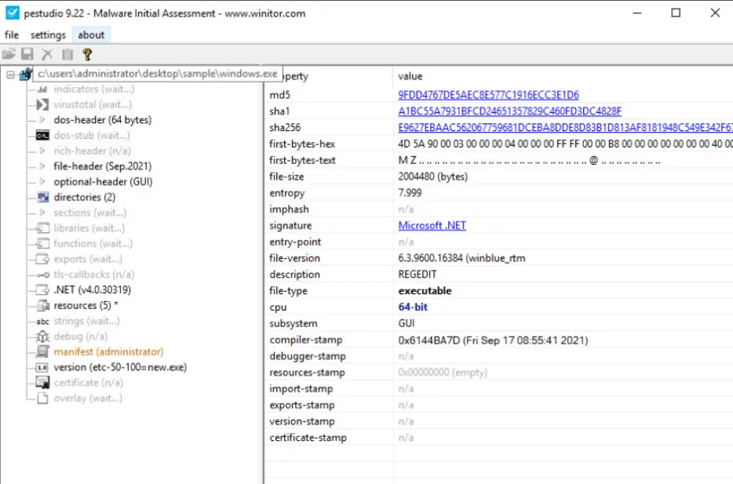733x484 pixels.
Task: Click the compiler-stamp value 0x6144BA7D
Action: coord(493,340)
